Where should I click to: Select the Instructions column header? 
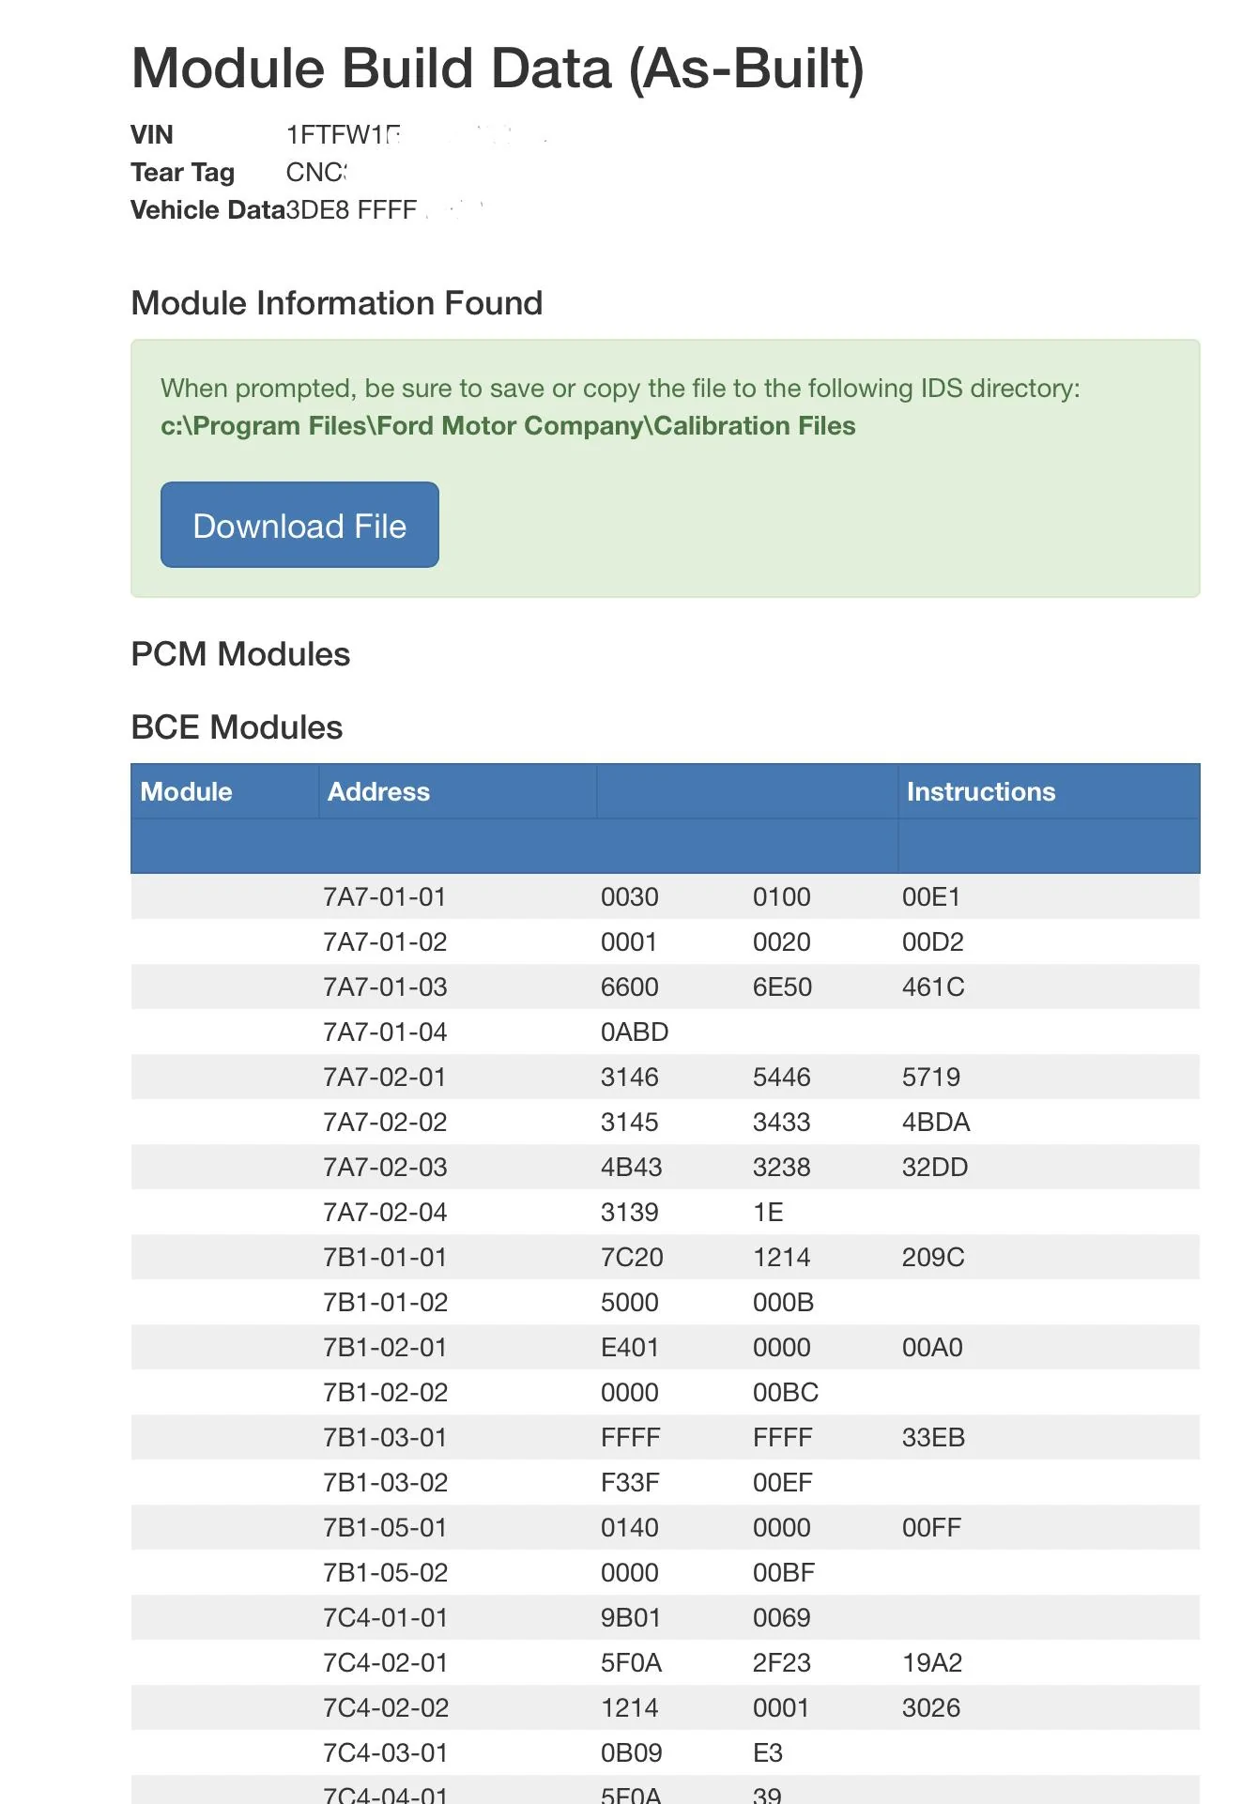coord(980,792)
